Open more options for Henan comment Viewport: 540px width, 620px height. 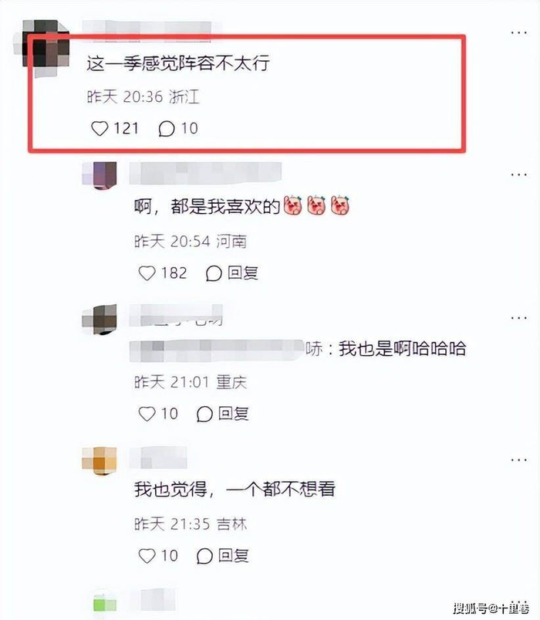coord(518,174)
